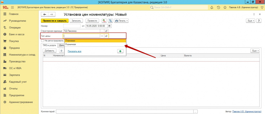Click the global search field
Viewport: 265px width, 114px height.
179,7
